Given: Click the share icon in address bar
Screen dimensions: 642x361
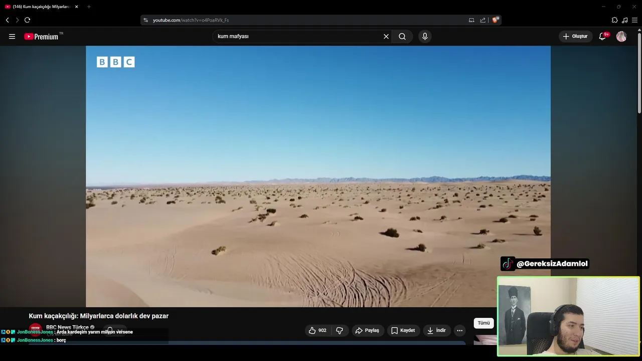Looking at the screenshot, I should (x=483, y=20).
